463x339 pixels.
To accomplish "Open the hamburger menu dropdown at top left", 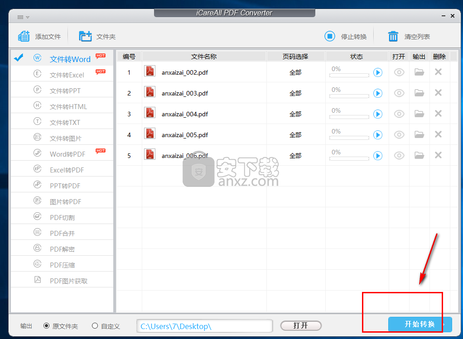I will (x=23, y=17).
